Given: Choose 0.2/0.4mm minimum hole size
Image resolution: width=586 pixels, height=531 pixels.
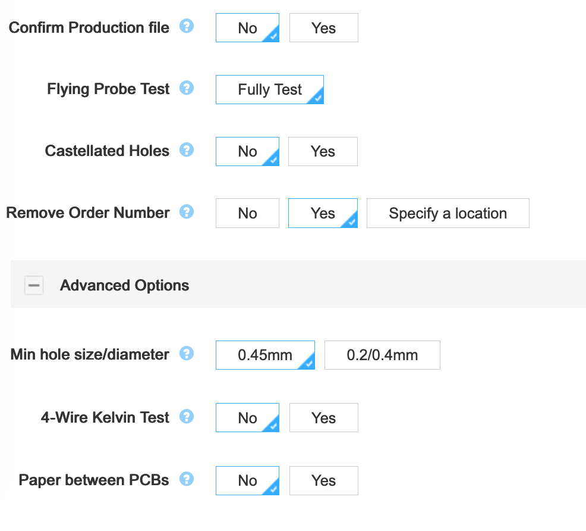Looking at the screenshot, I should click(x=382, y=355).
